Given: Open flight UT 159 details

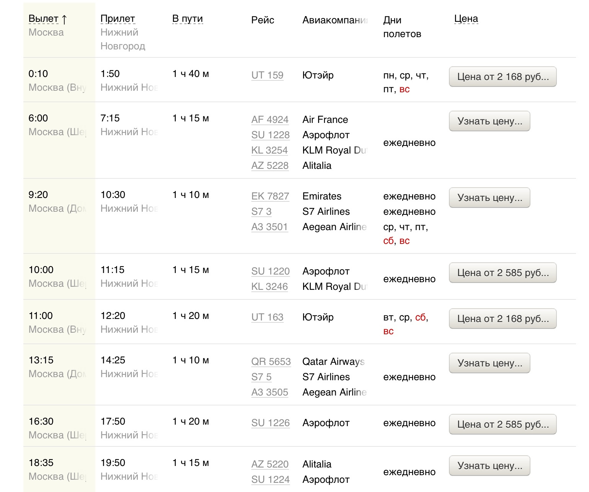Looking at the screenshot, I should click(x=267, y=75).
